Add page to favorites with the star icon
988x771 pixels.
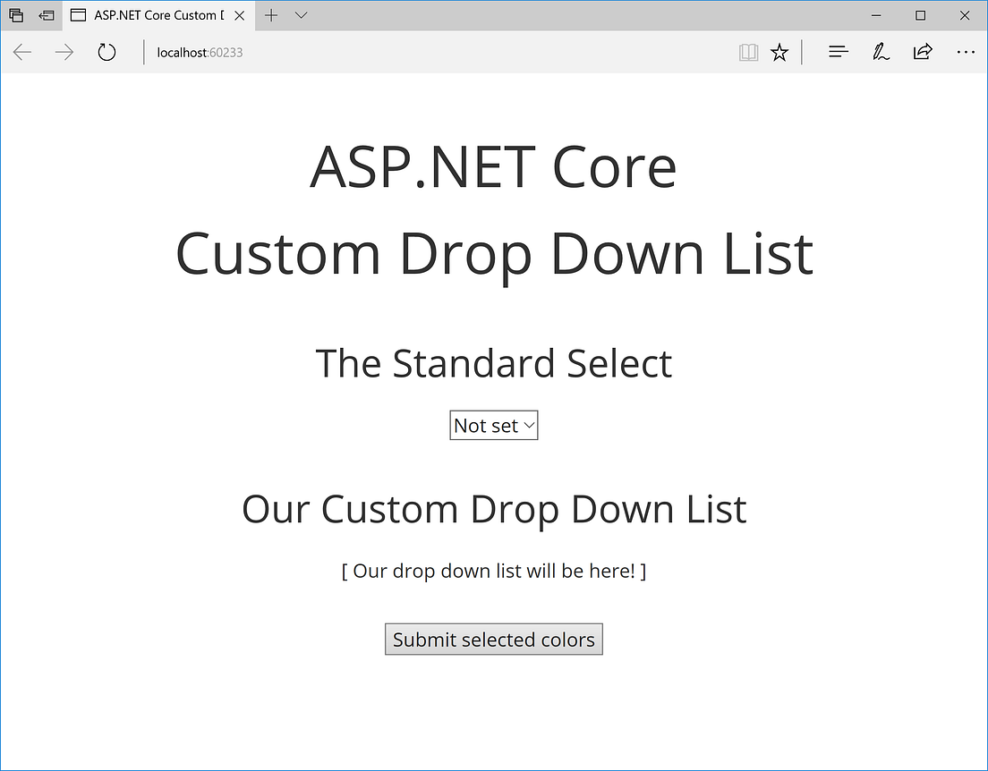[779, 51]
